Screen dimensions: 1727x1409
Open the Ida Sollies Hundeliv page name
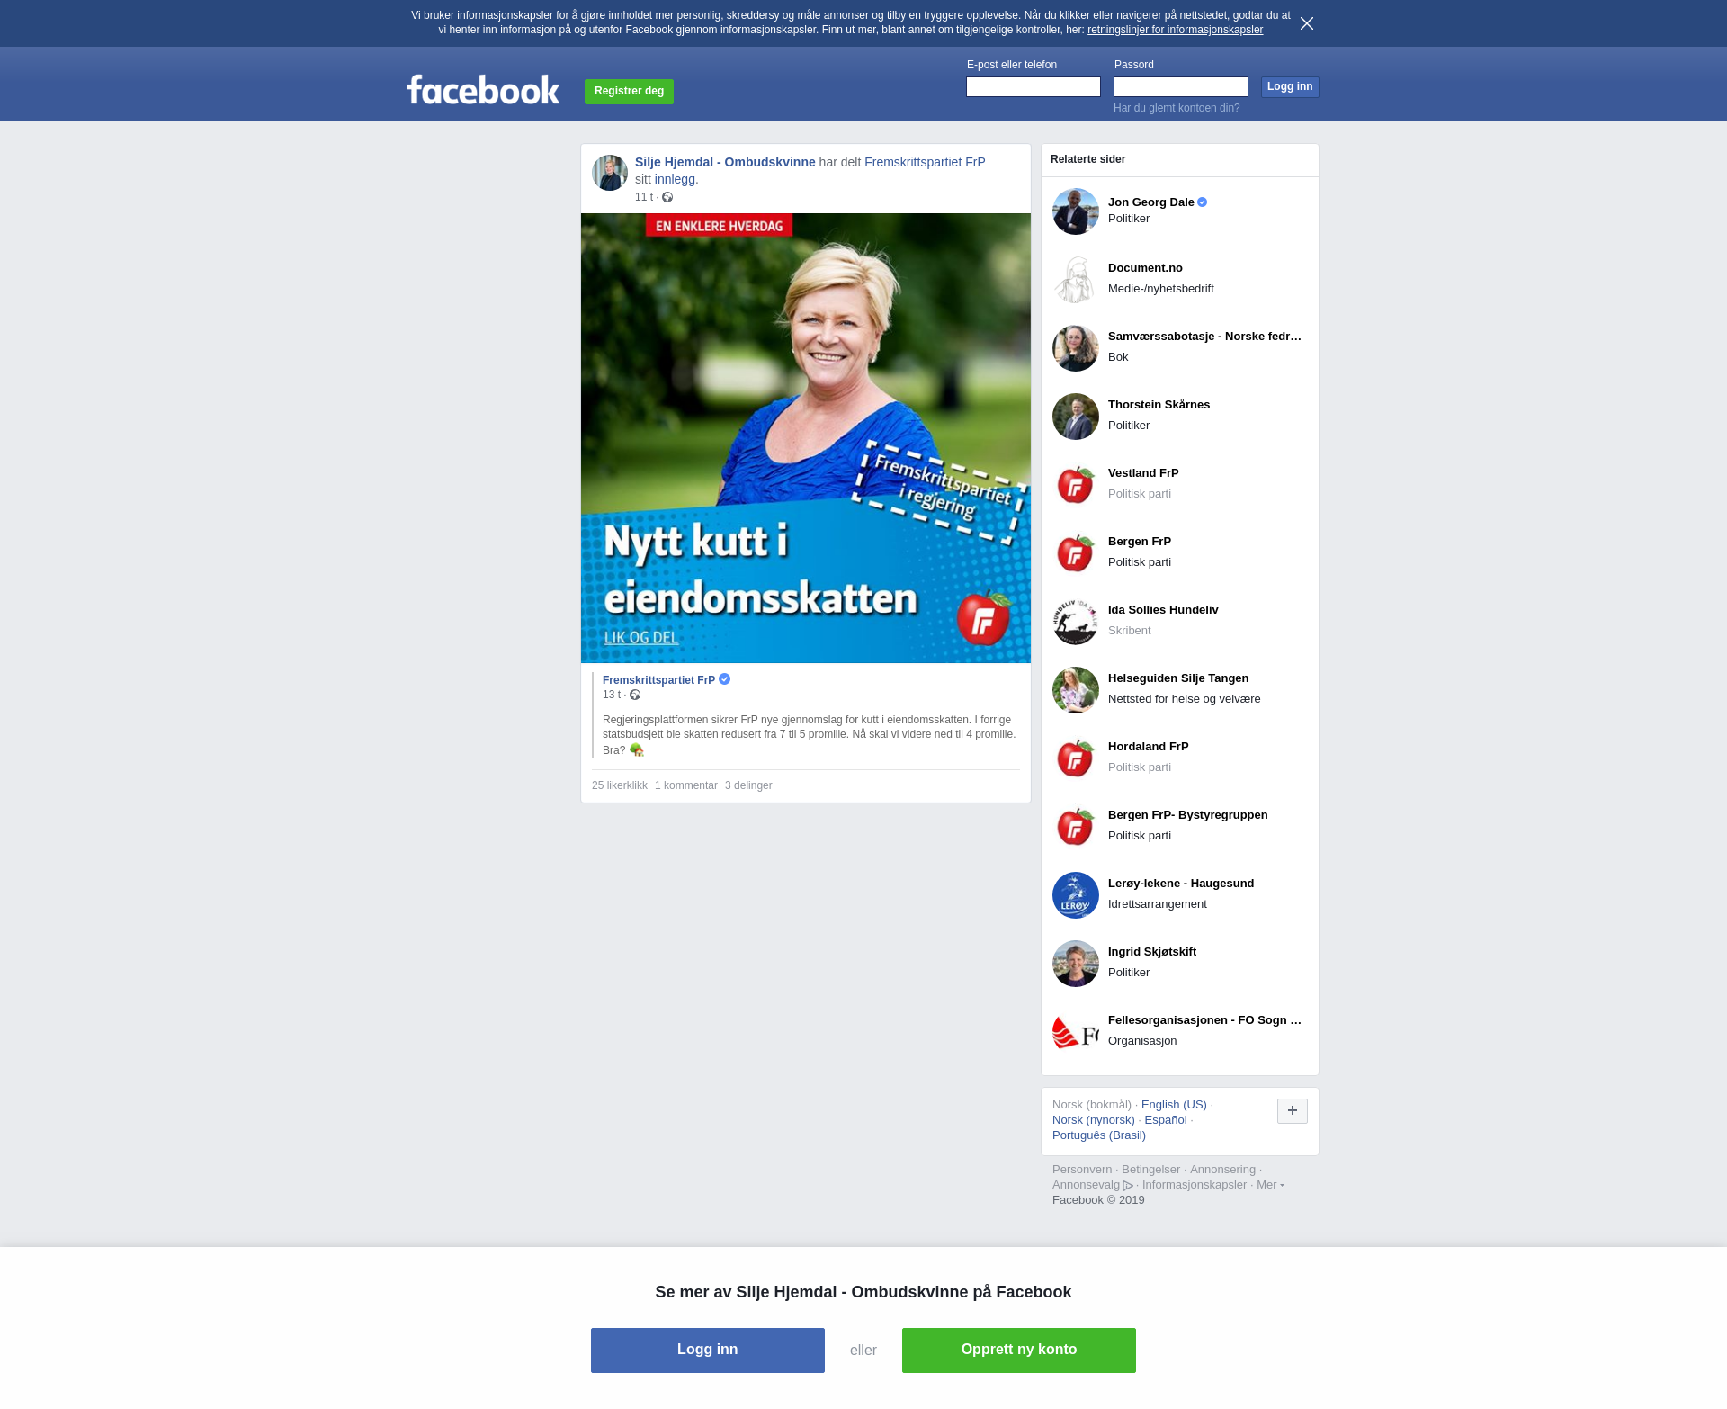(x=1163, y=610)
